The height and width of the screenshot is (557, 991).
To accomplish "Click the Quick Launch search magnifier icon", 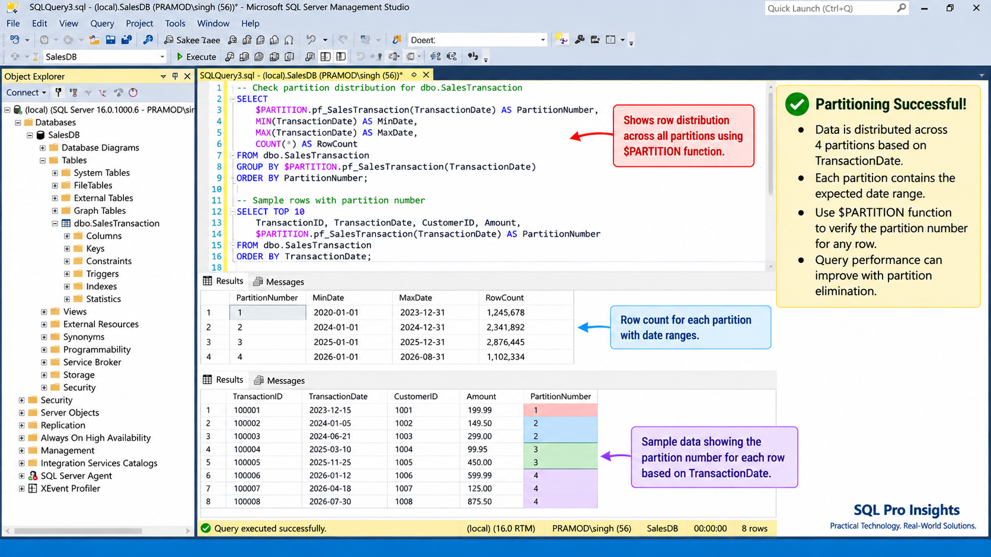I will point(901,8).
